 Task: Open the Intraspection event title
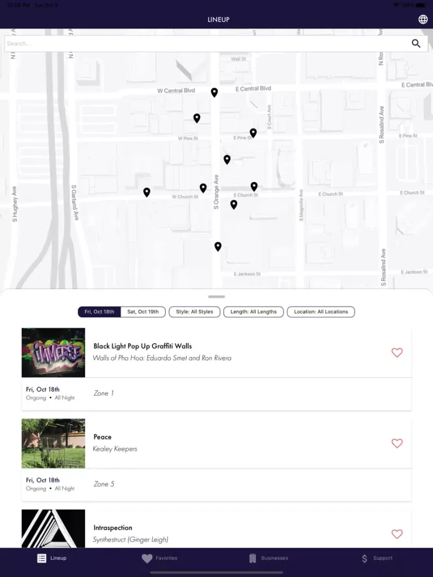pos(113,528)
